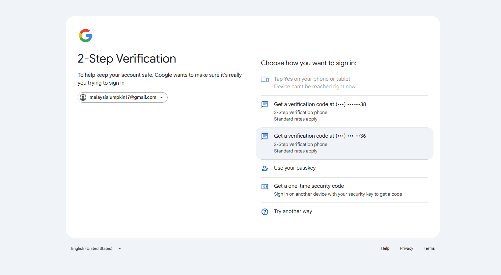This screenshot has width=501, height=275.
Task: Open the Help link
Action: (385, 248)
